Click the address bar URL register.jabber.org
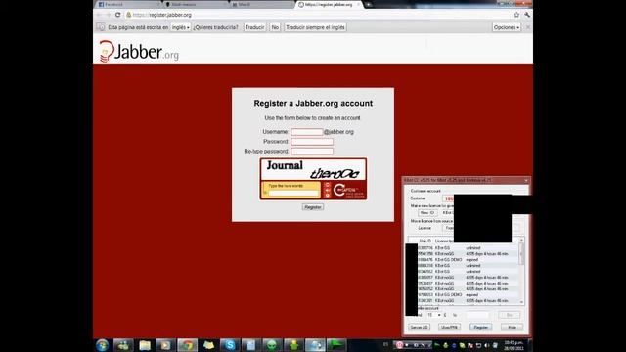 [170, 15]
